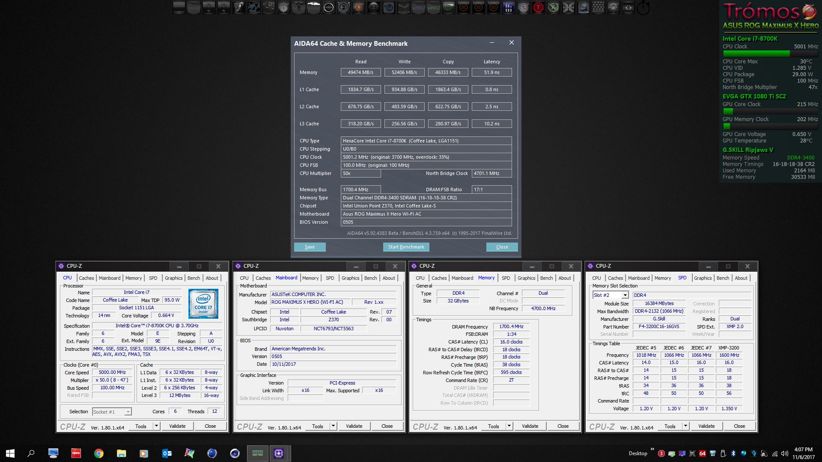
Task: Launch Uplay from the top dock
Action: pyautogui.click(x=388, y=7)
